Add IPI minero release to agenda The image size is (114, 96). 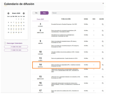[x=103, y=41]
